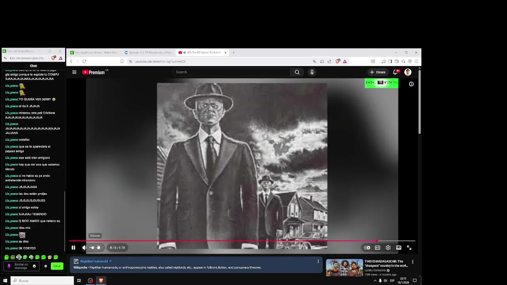Pause the YouTube video

tap(73, 248)
